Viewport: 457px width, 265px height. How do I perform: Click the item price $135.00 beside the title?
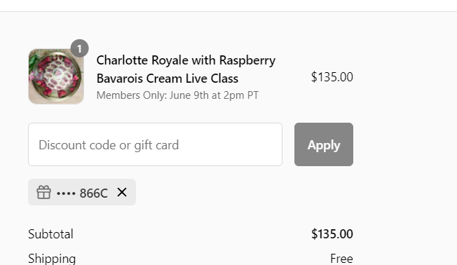coord(332,77)
